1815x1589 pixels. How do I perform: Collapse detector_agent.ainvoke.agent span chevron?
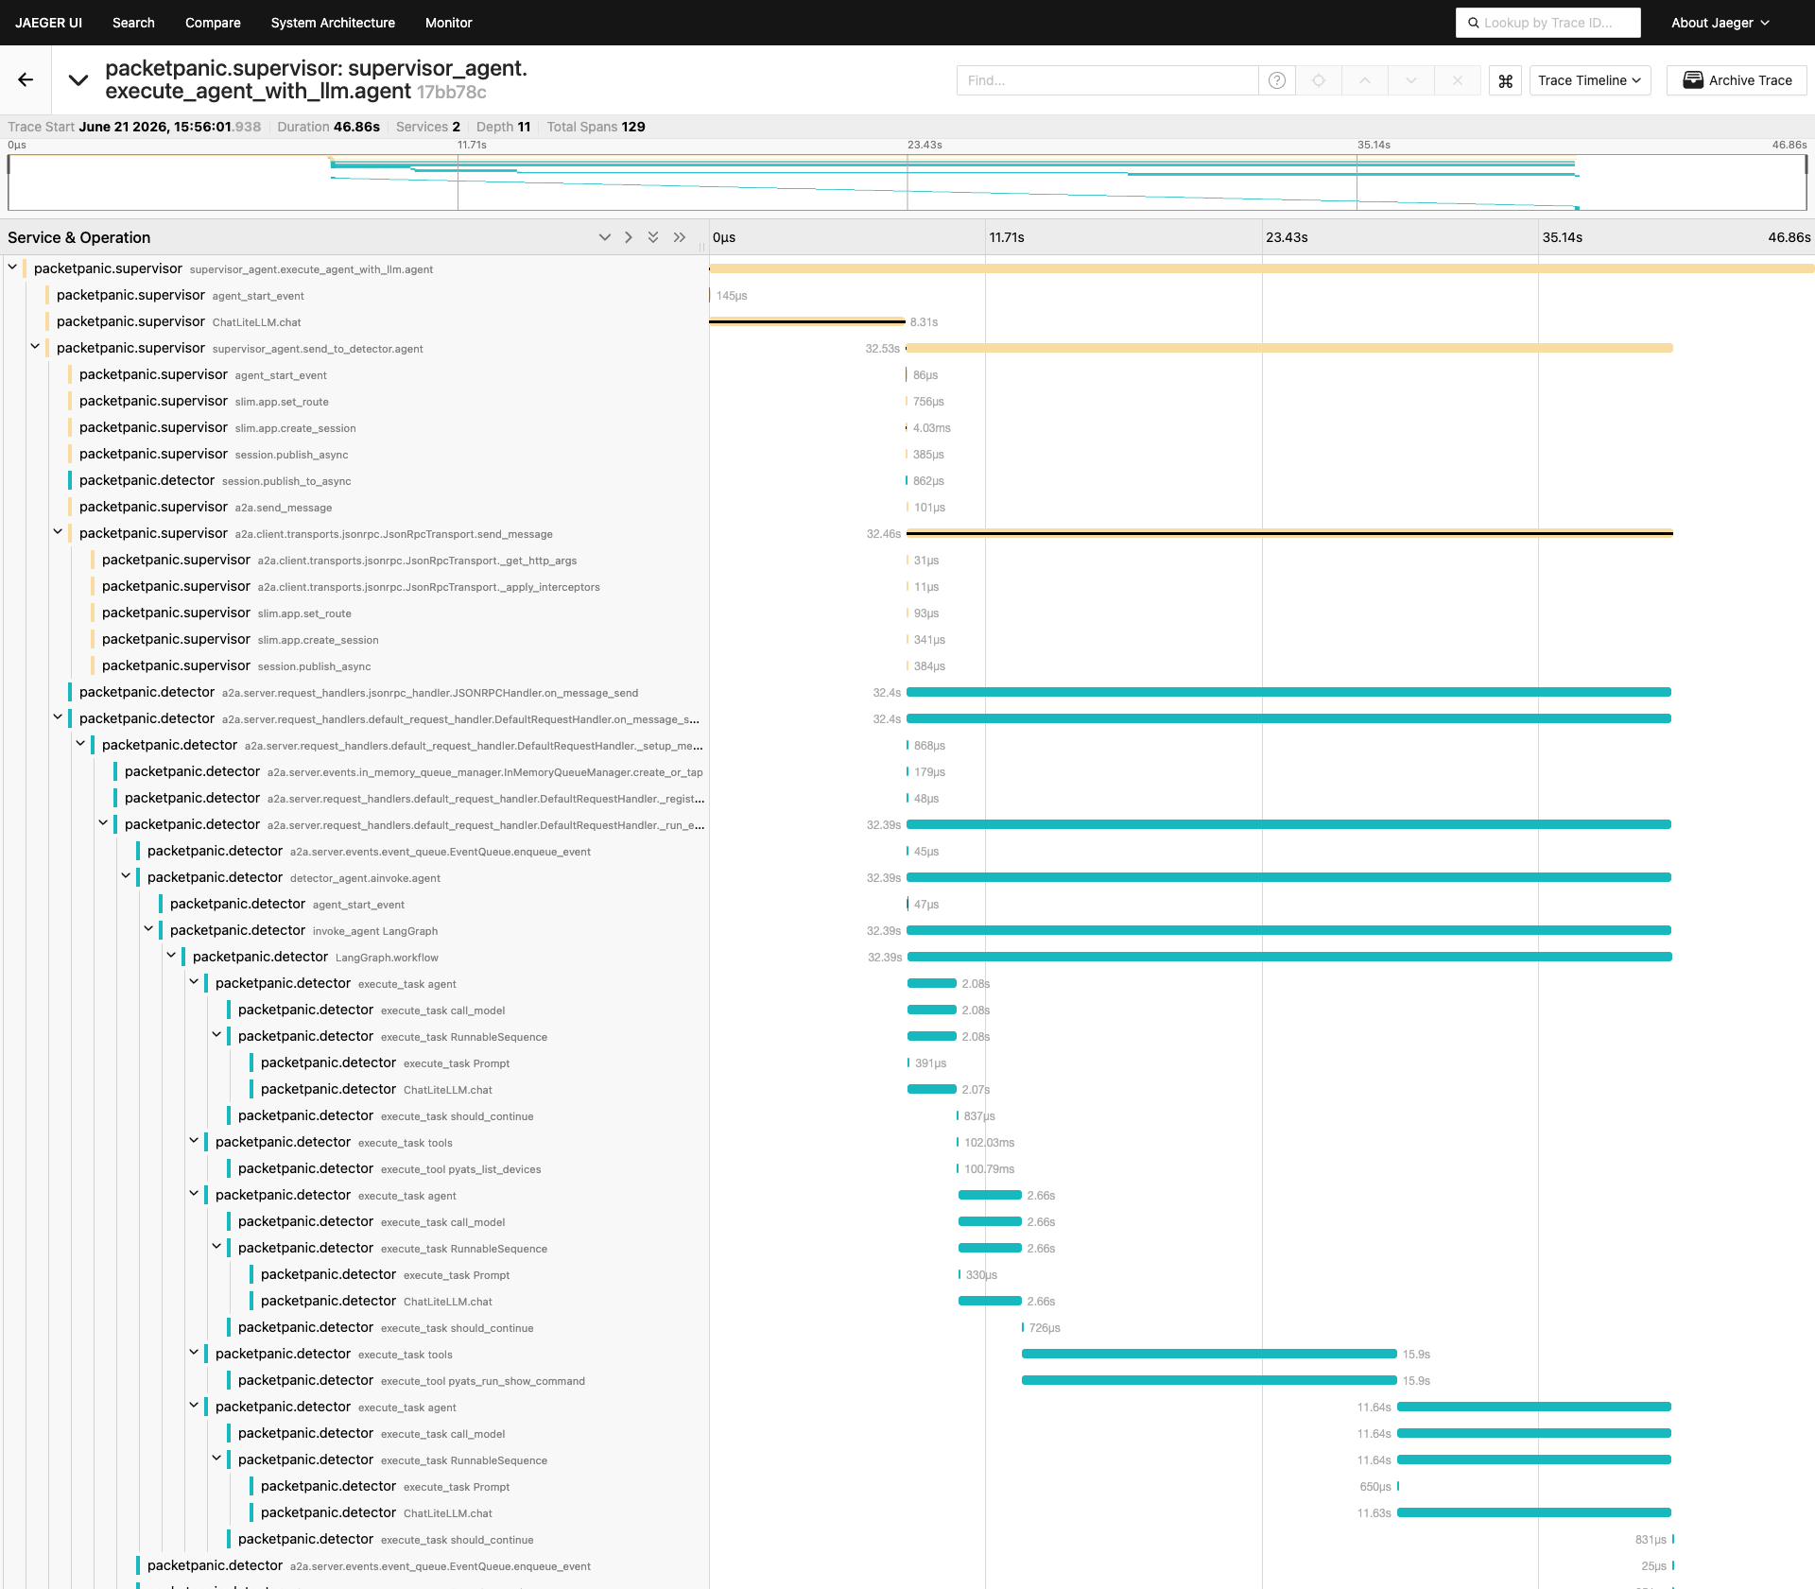coord(126,876)
